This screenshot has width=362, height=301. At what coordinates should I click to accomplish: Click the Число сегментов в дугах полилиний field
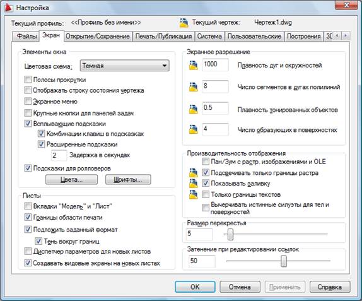click(215, 86)
